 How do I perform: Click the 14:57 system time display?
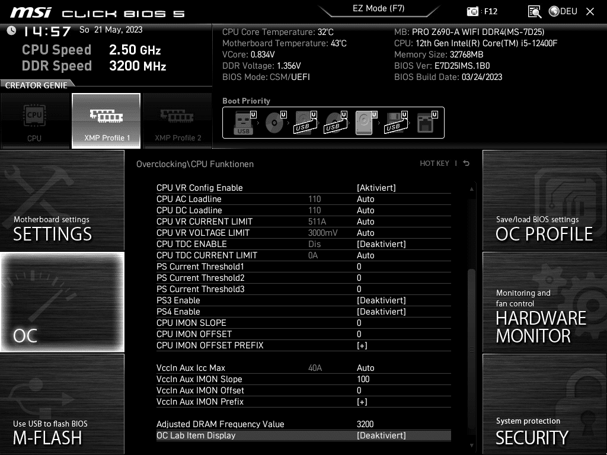[47, 31]
